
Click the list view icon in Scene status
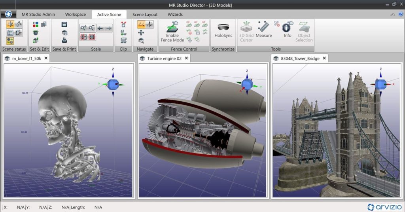(10, 33)
